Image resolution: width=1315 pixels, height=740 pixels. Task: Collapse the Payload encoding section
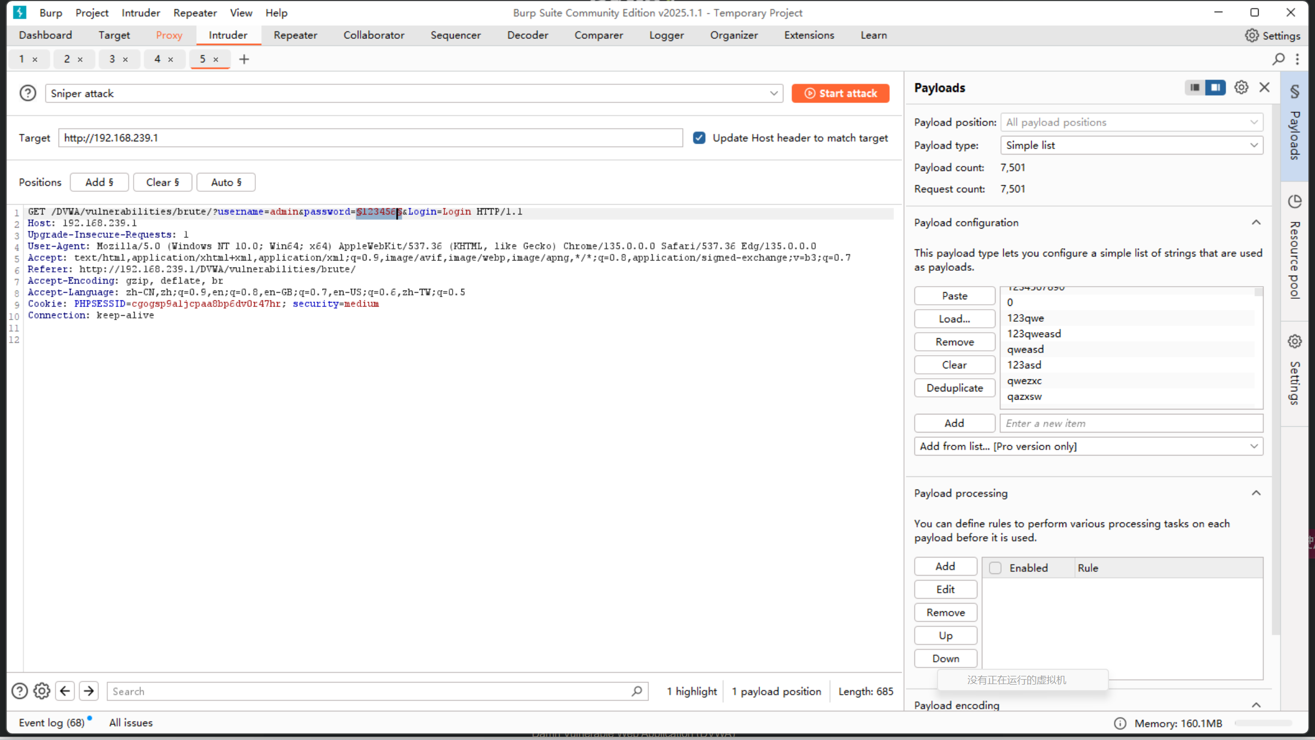click(1256, 705)
